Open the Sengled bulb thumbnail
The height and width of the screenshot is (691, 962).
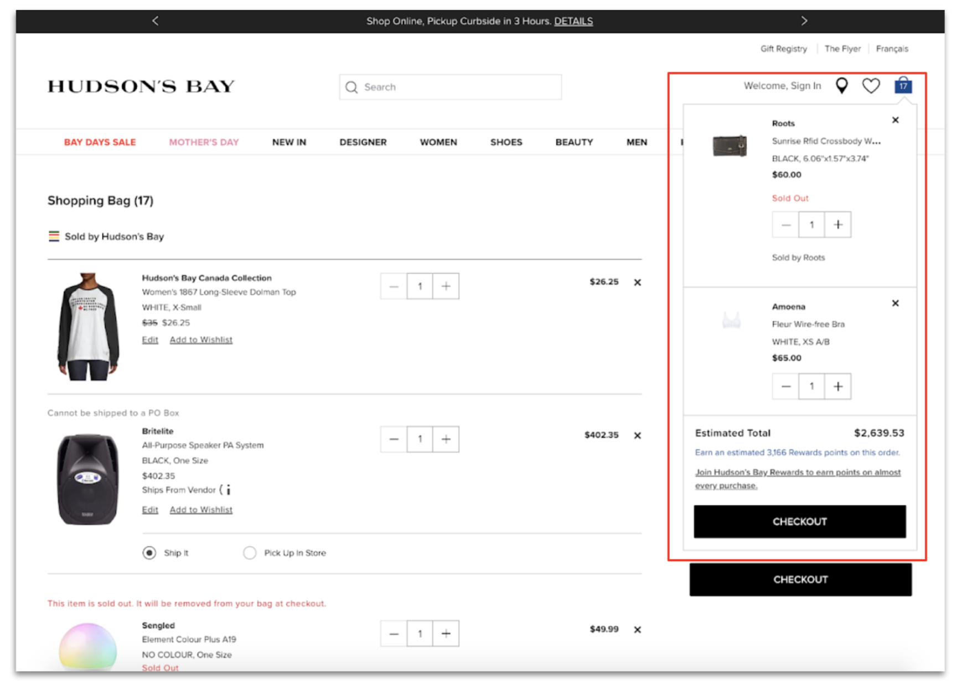point(87,647)
